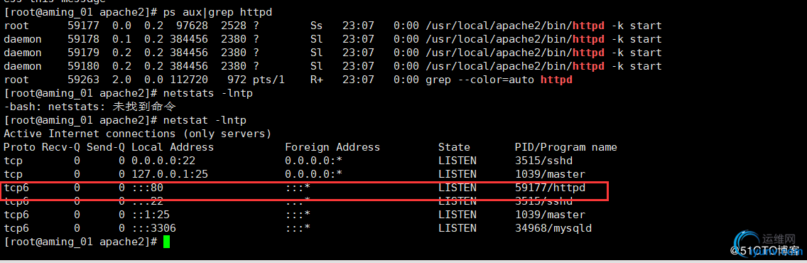Click local address ':::3306'
The height and width of the screenshot is (263, 807).
click(x=154, y=228)
